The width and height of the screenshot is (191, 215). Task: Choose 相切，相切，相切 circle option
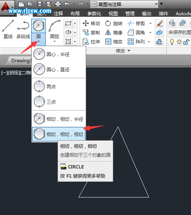coord(59,134)
